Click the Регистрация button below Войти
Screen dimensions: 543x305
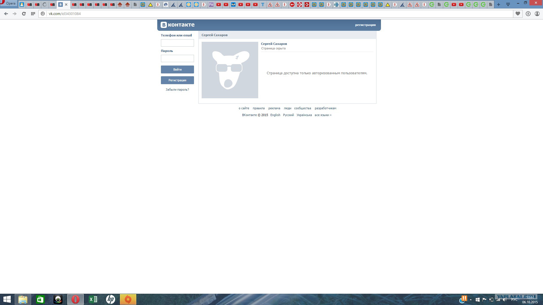pyautogui.click(x=177, y=80)
